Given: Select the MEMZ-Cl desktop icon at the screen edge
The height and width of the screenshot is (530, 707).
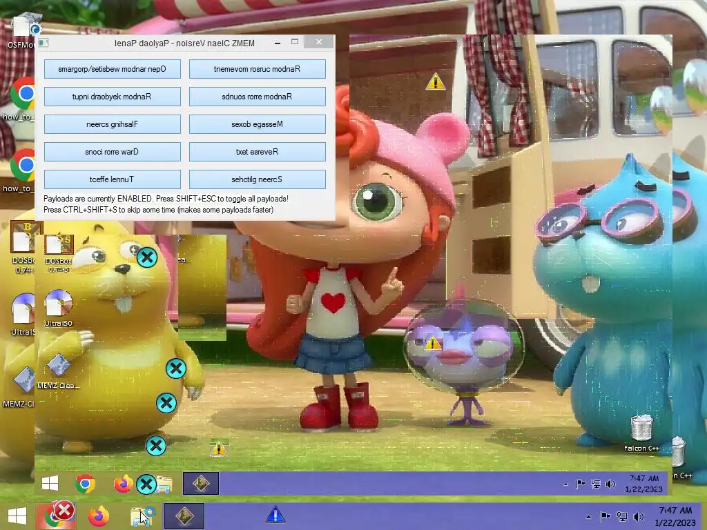Looking at the screenshot, I should click(19, 386).
